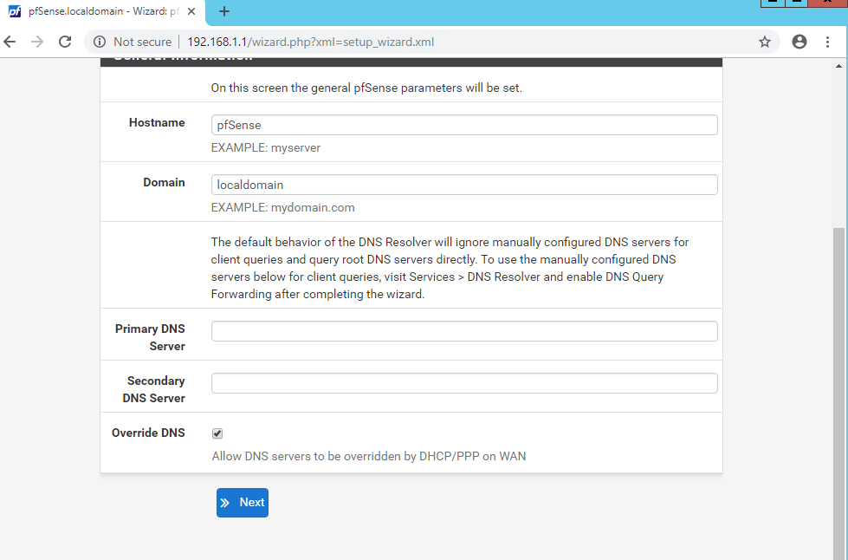Open the Chrome three-dot menu

coord(827,42)
